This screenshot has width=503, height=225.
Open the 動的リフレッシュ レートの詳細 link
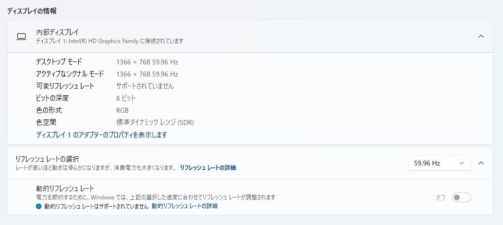(184, 206)
